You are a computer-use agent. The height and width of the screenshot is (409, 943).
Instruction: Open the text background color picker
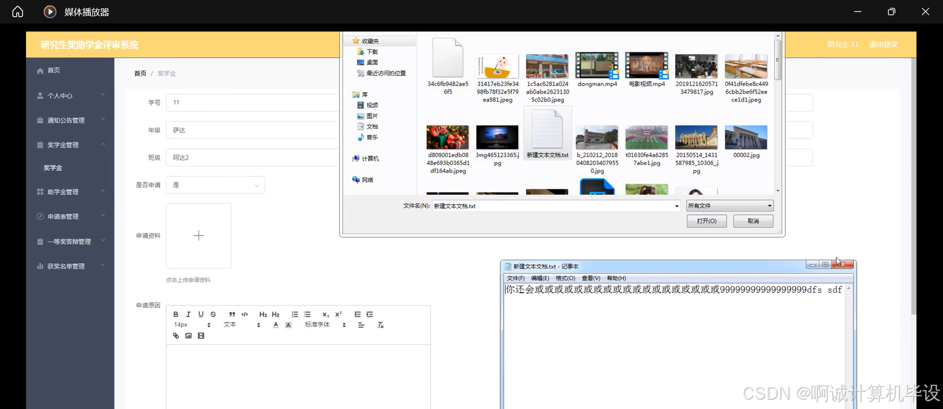point(288,325)
